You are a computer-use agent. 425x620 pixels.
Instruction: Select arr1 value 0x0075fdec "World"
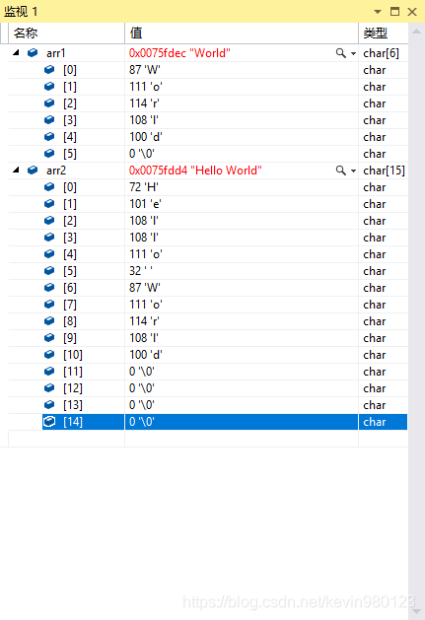tap(179, 53)
